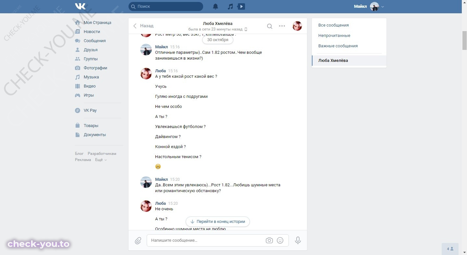Expand the Ещё footer menu
467x255 pixels.
click(101, 160)
